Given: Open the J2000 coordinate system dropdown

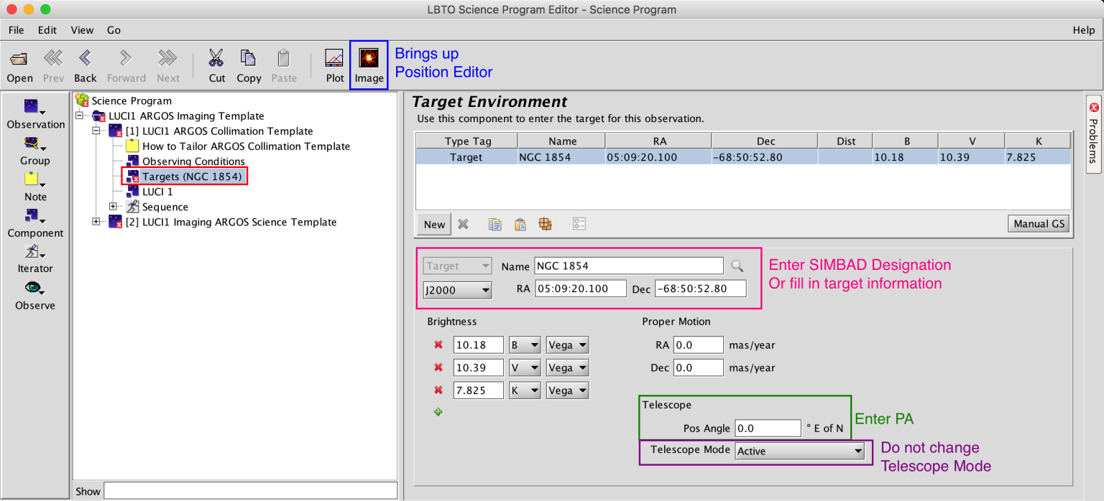Looking at the screenshot, I should tap(458, 290).
